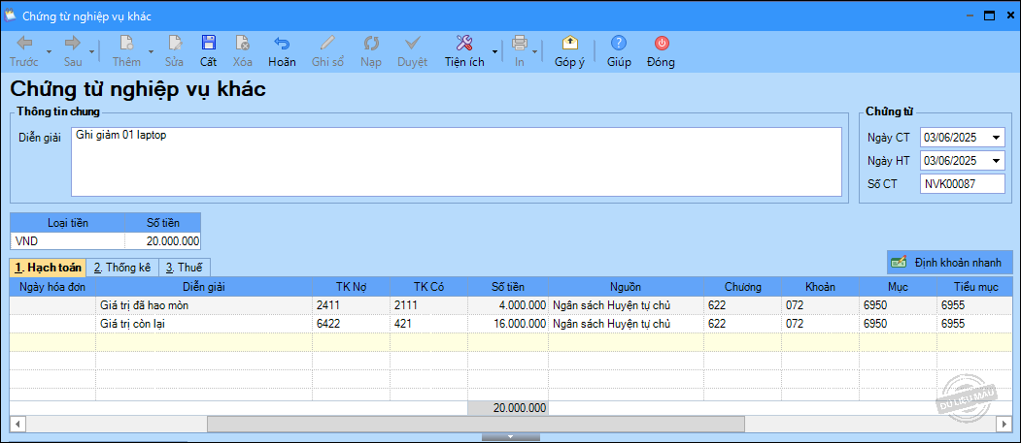This screenshot has height=443, width=1021.
Task: Expand the Tiện ích dropdown arrow
Action: 494,52
